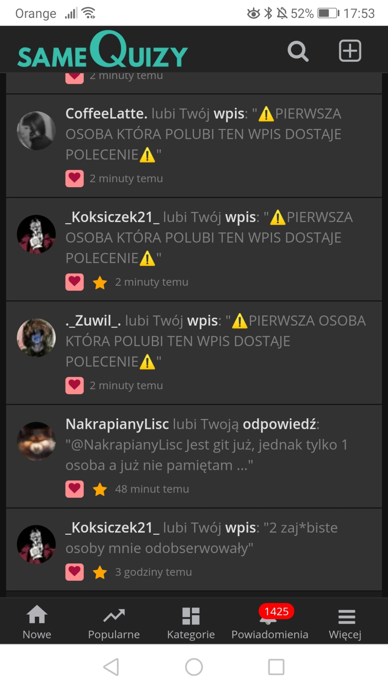
Task: Open Powiadomienia with the 1425 badge
Action: [x=270, y=622]
